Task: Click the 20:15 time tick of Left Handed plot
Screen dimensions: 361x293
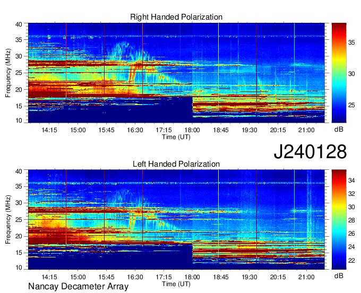Action: click(278, 277)
